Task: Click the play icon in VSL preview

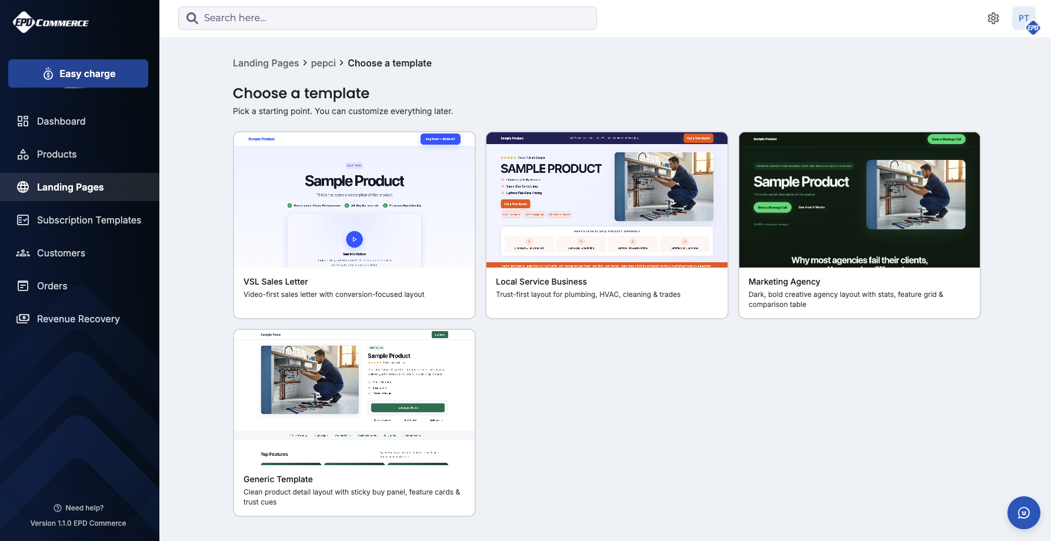Action: (x=354, y=239)
